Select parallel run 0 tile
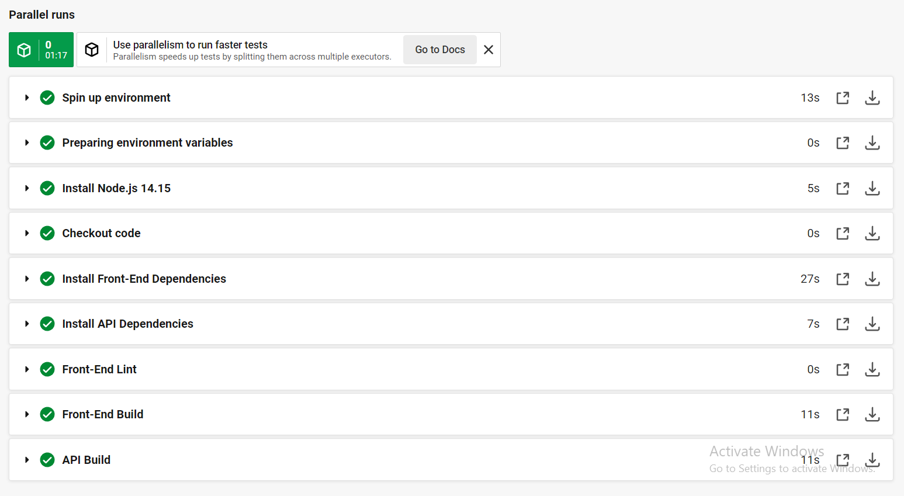Viewport: 904px width, 496px height. pyautogui.click(x=41, y=50)
